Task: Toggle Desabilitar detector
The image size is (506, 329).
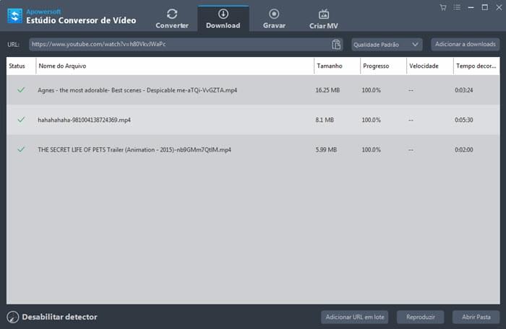Action: pos(59,317)
